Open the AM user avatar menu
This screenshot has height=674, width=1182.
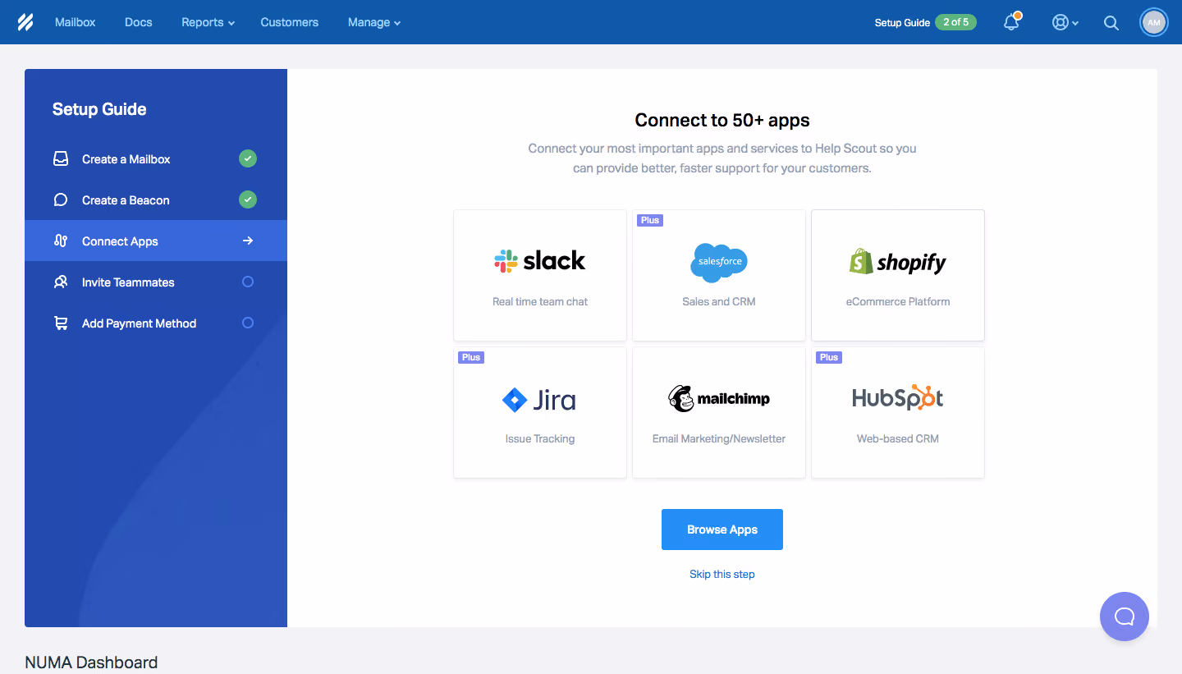click(x=1154, y=23)
